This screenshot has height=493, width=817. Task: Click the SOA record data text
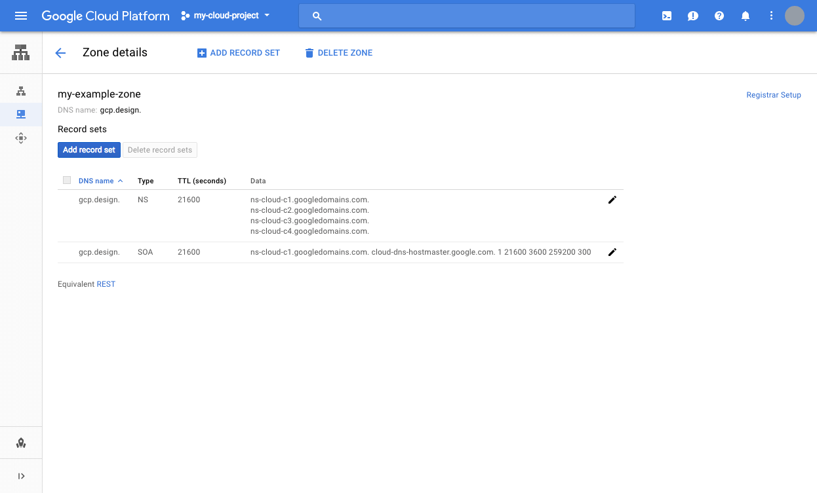point(421,252)
